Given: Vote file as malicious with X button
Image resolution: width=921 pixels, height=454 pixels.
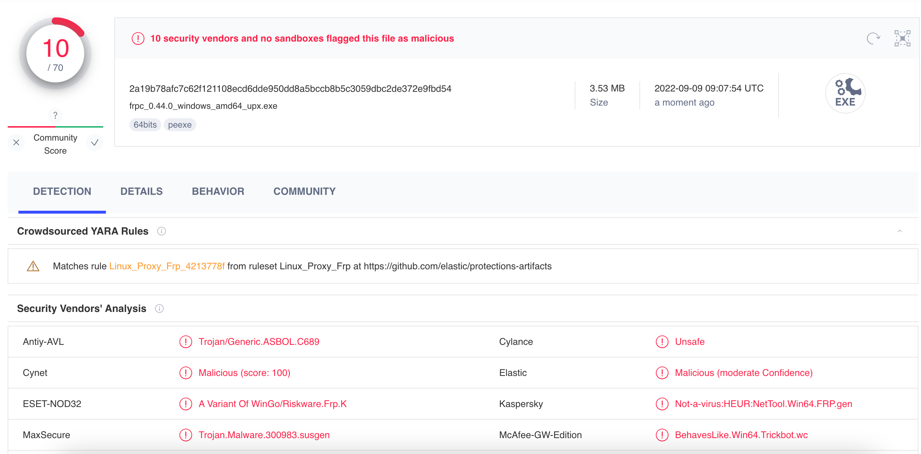Looking at the screenshot, I should click(16, 143).
